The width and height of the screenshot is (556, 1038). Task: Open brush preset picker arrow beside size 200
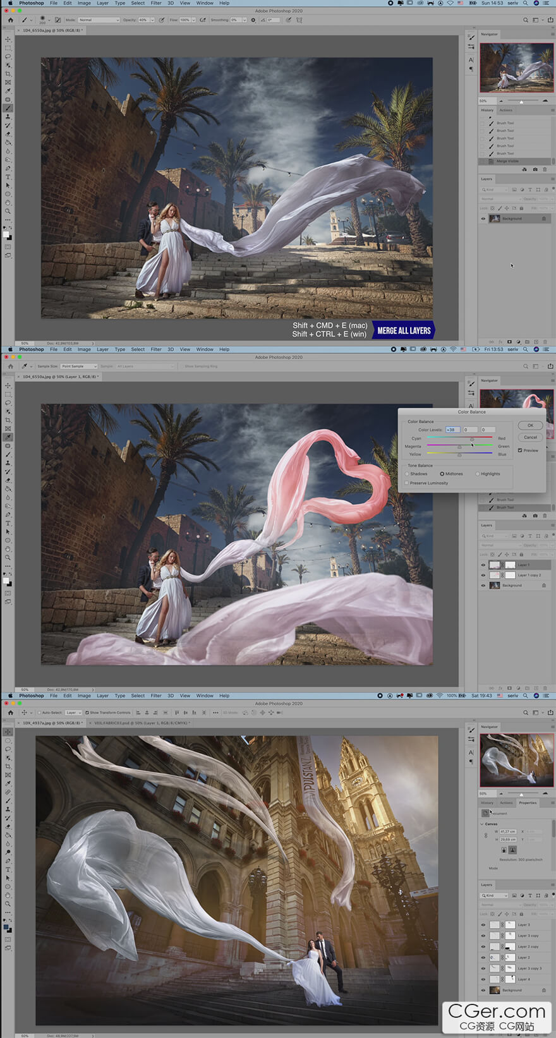(x=49, y=20)
